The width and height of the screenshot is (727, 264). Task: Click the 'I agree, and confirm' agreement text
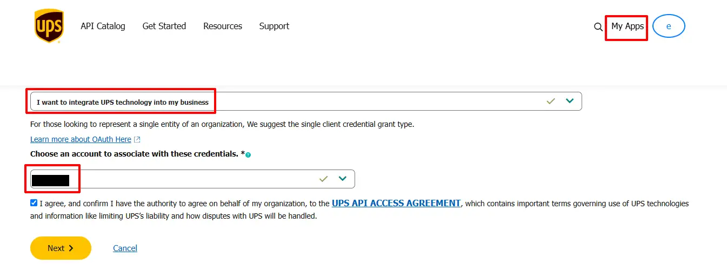359,210
